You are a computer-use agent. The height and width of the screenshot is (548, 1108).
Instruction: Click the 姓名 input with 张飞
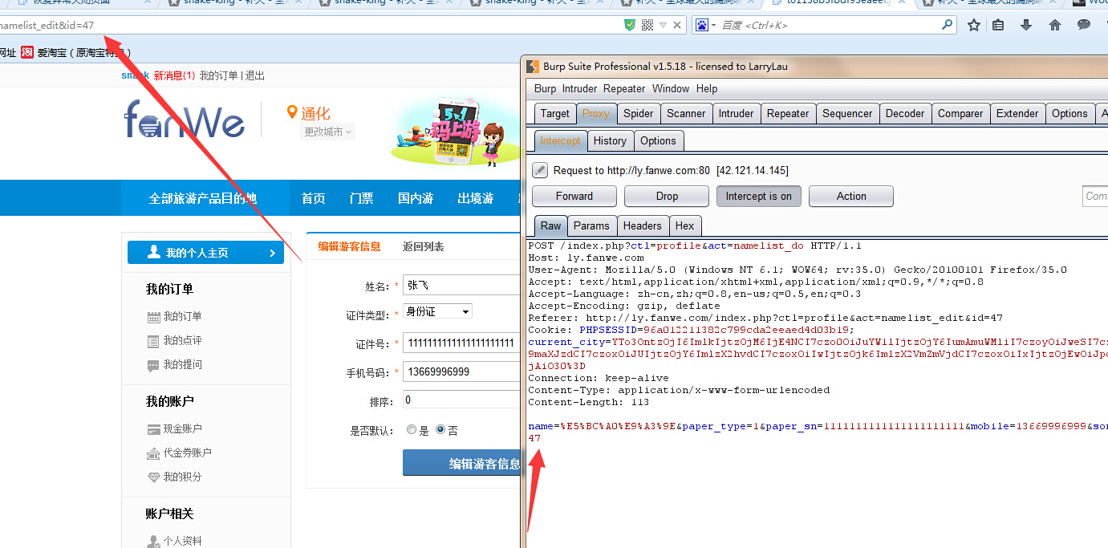(x=461, y=285)
